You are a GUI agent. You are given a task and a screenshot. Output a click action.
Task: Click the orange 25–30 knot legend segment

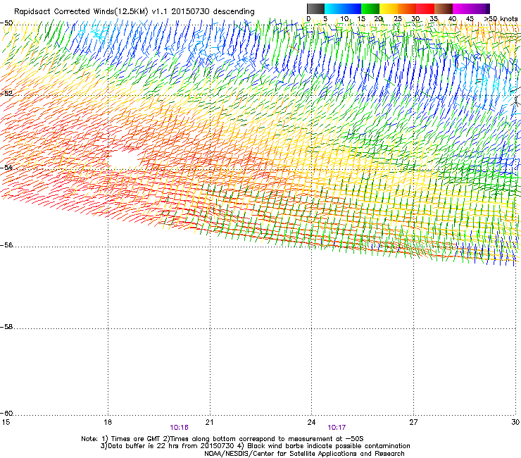(x=407, y=8)
